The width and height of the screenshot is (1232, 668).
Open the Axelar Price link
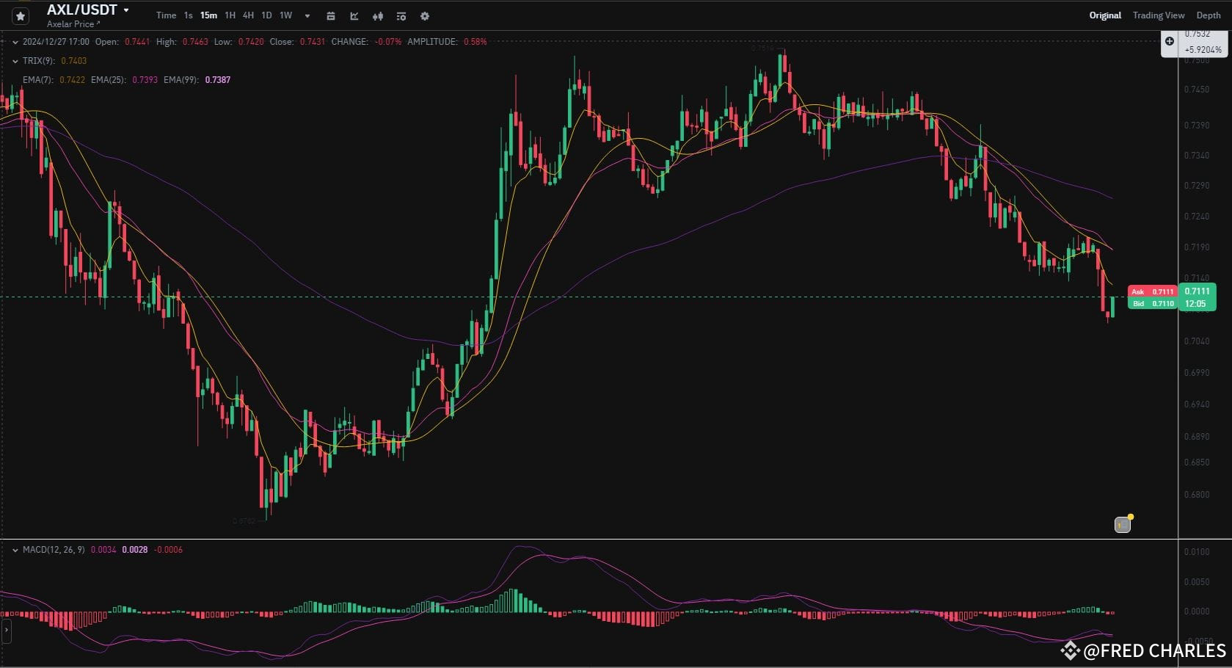click(73, 24)
